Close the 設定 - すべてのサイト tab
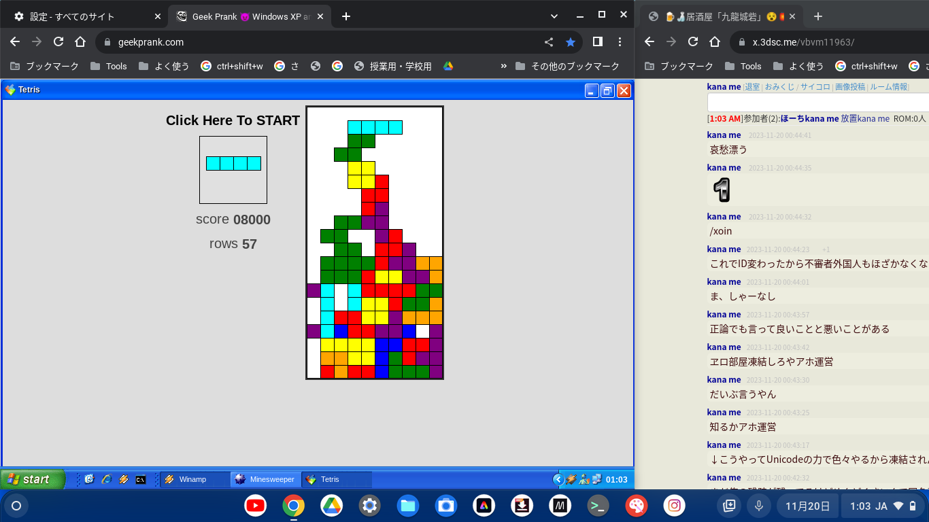Screen dimensions: 929x522 point(158,16)
